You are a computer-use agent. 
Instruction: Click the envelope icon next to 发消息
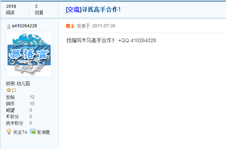click(x=33, y=131)
